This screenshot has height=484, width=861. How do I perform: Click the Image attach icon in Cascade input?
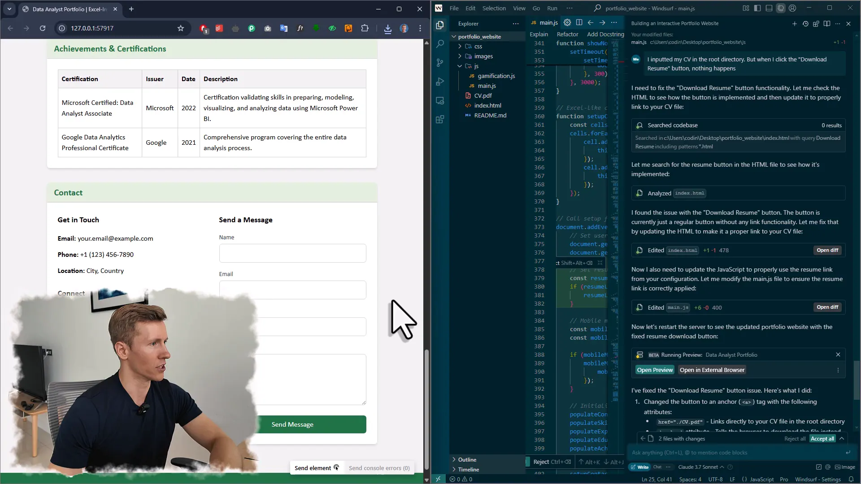tap(845, 467)
